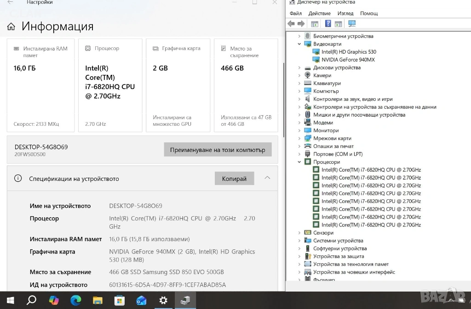The image size is (471, 309).
Task: Click the Копирай button
Action: (234, 179)
